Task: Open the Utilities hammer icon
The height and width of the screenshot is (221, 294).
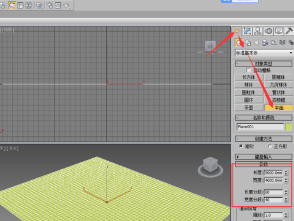Action: point(289,31)
